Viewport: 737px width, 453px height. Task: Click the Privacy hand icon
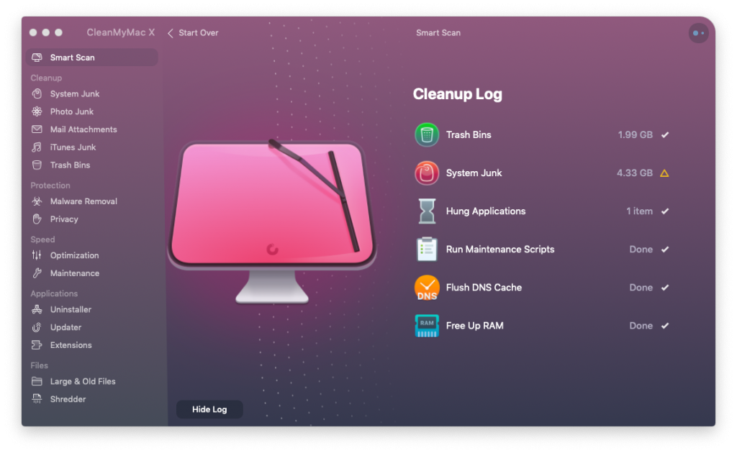pos(37,219)
